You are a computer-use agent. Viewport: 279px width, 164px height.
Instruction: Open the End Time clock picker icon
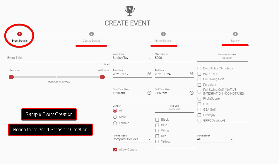point(191,93)
